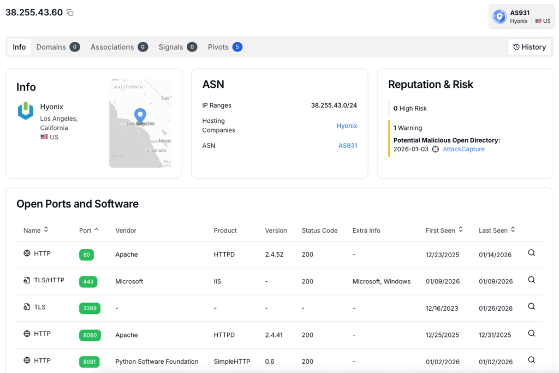Click the map location pin on Los Angeles
This screenshot has height=373, width=559.
click(x=140, y=115)
